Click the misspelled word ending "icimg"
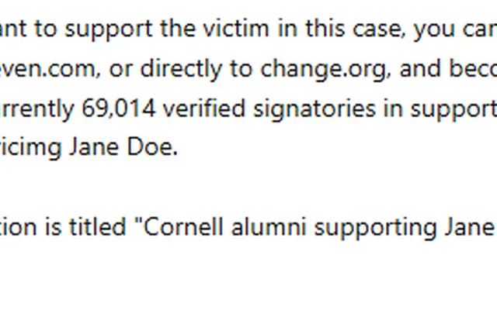The width and height of the screenshot is (497, 310). coord(31,148)
